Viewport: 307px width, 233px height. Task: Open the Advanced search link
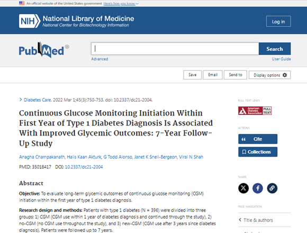click(x=100, y=59)
